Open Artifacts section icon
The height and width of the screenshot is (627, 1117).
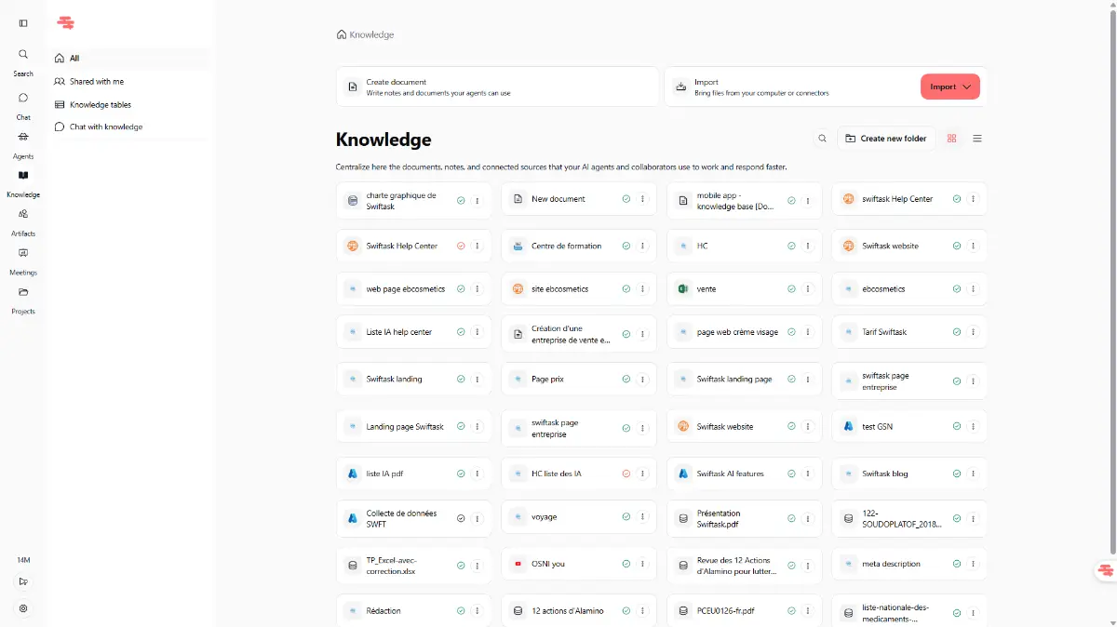[x=23, y=214]
